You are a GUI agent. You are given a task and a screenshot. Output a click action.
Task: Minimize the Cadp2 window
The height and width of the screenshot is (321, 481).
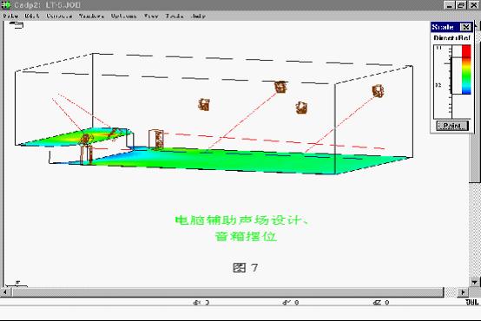point(450,5)
